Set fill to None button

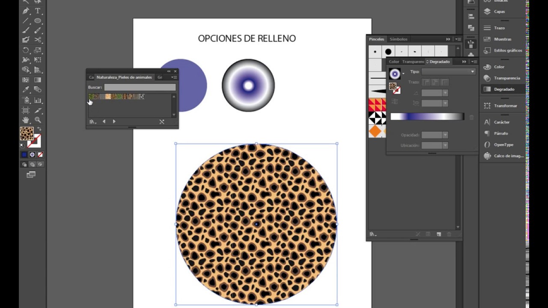coord(40,154)
